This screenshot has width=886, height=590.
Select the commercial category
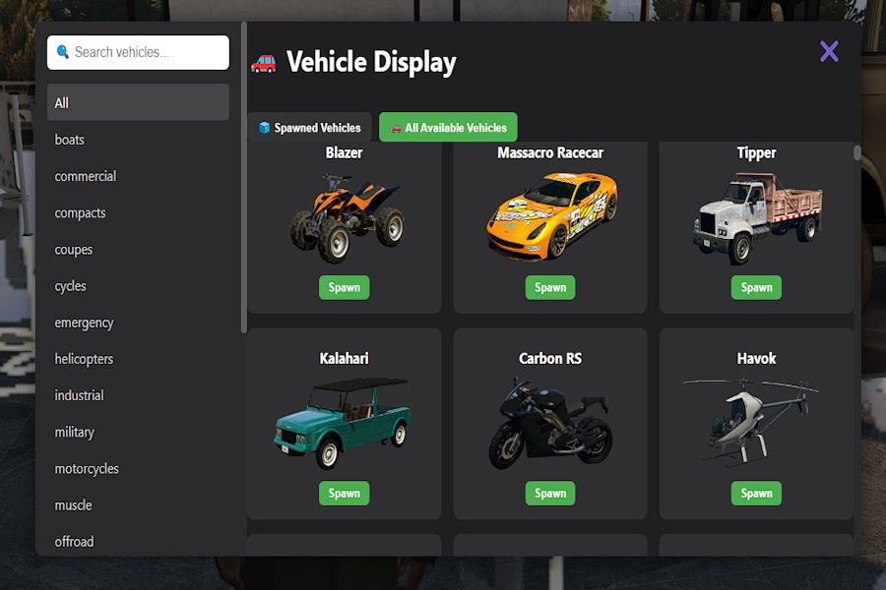(139, 176)
